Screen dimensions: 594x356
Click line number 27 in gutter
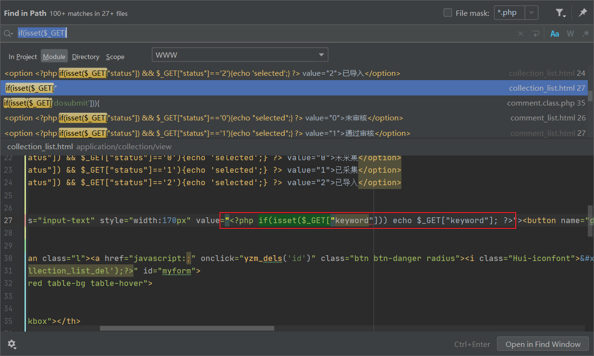[x=8, y=220]
